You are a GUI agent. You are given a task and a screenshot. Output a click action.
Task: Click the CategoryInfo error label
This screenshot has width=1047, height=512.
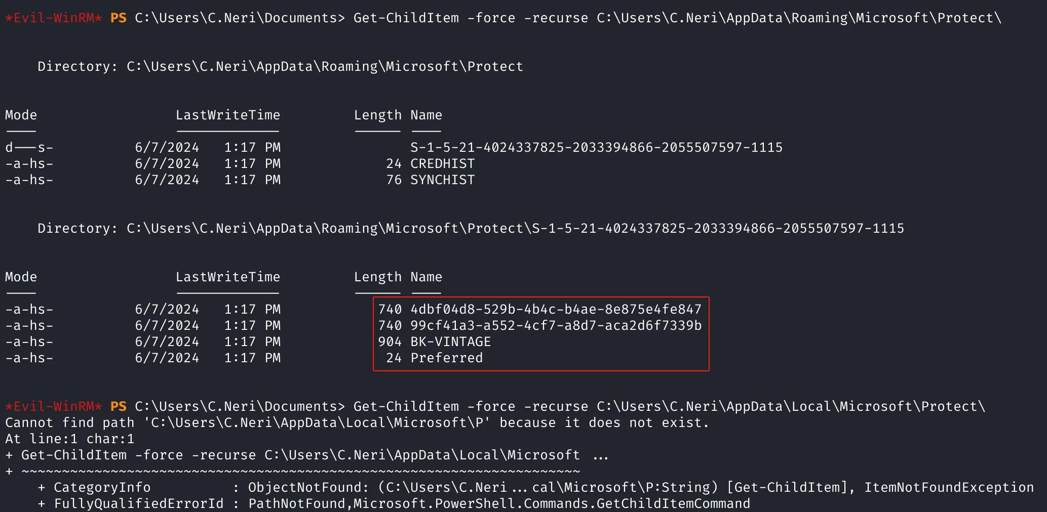pos(102,488)
